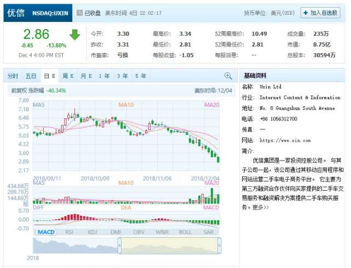Switch indicator to SAR
This screenshot has width=351, height=268.
(x=209, y=232)
